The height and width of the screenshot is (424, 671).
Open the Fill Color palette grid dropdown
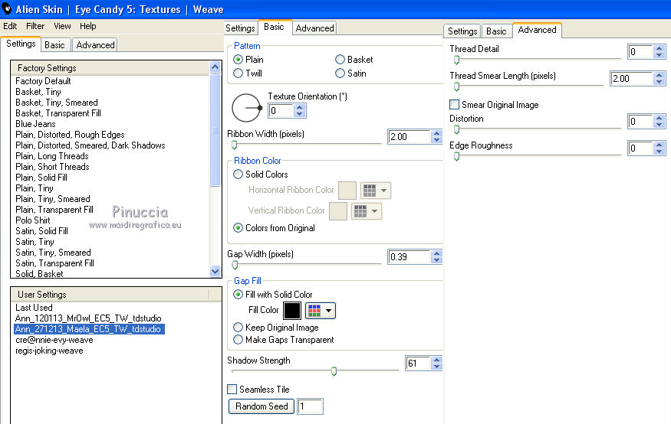pos(320,311)
